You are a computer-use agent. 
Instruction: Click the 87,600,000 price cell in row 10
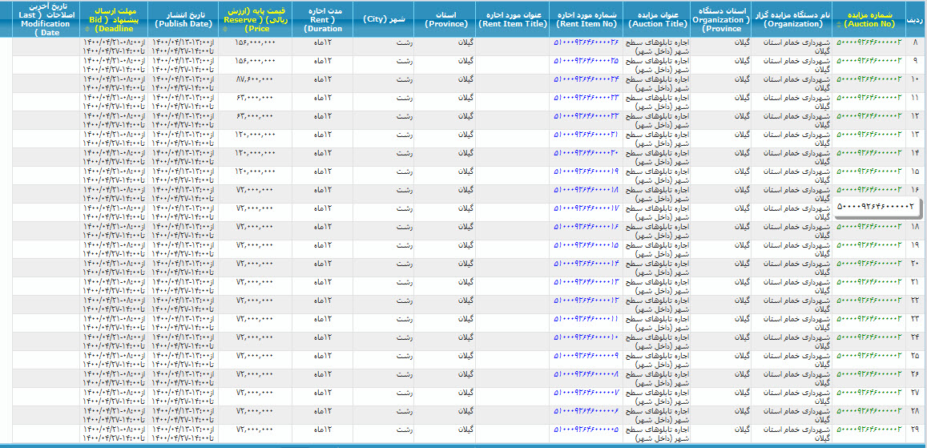point(256,79)
